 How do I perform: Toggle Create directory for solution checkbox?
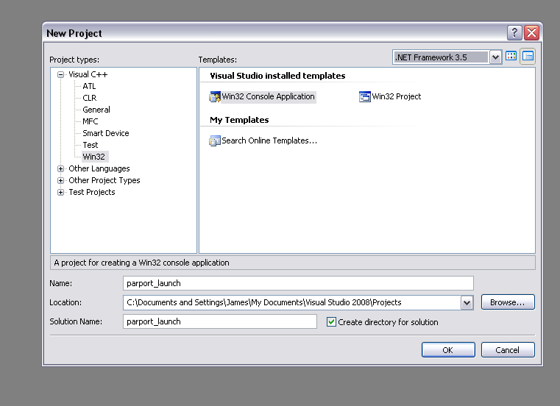(x=331, y=321)
